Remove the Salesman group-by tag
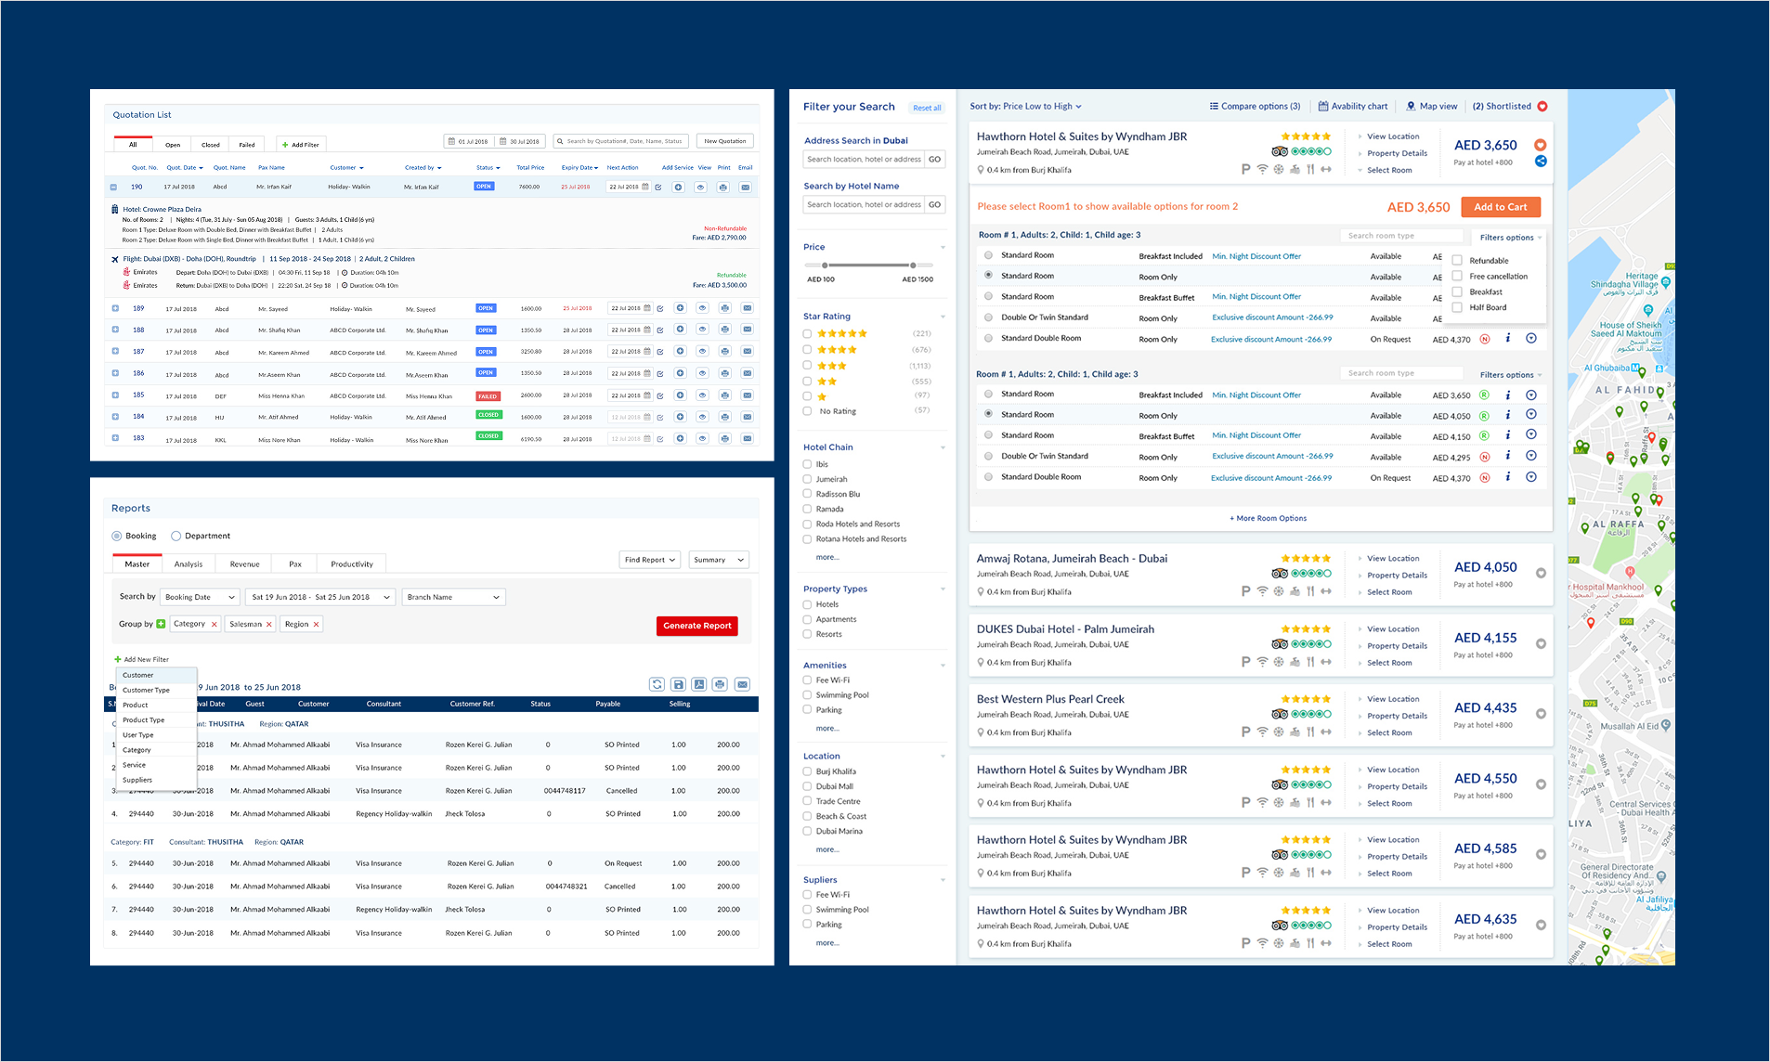This screenshot has height=1062, width=1770. 269,625
